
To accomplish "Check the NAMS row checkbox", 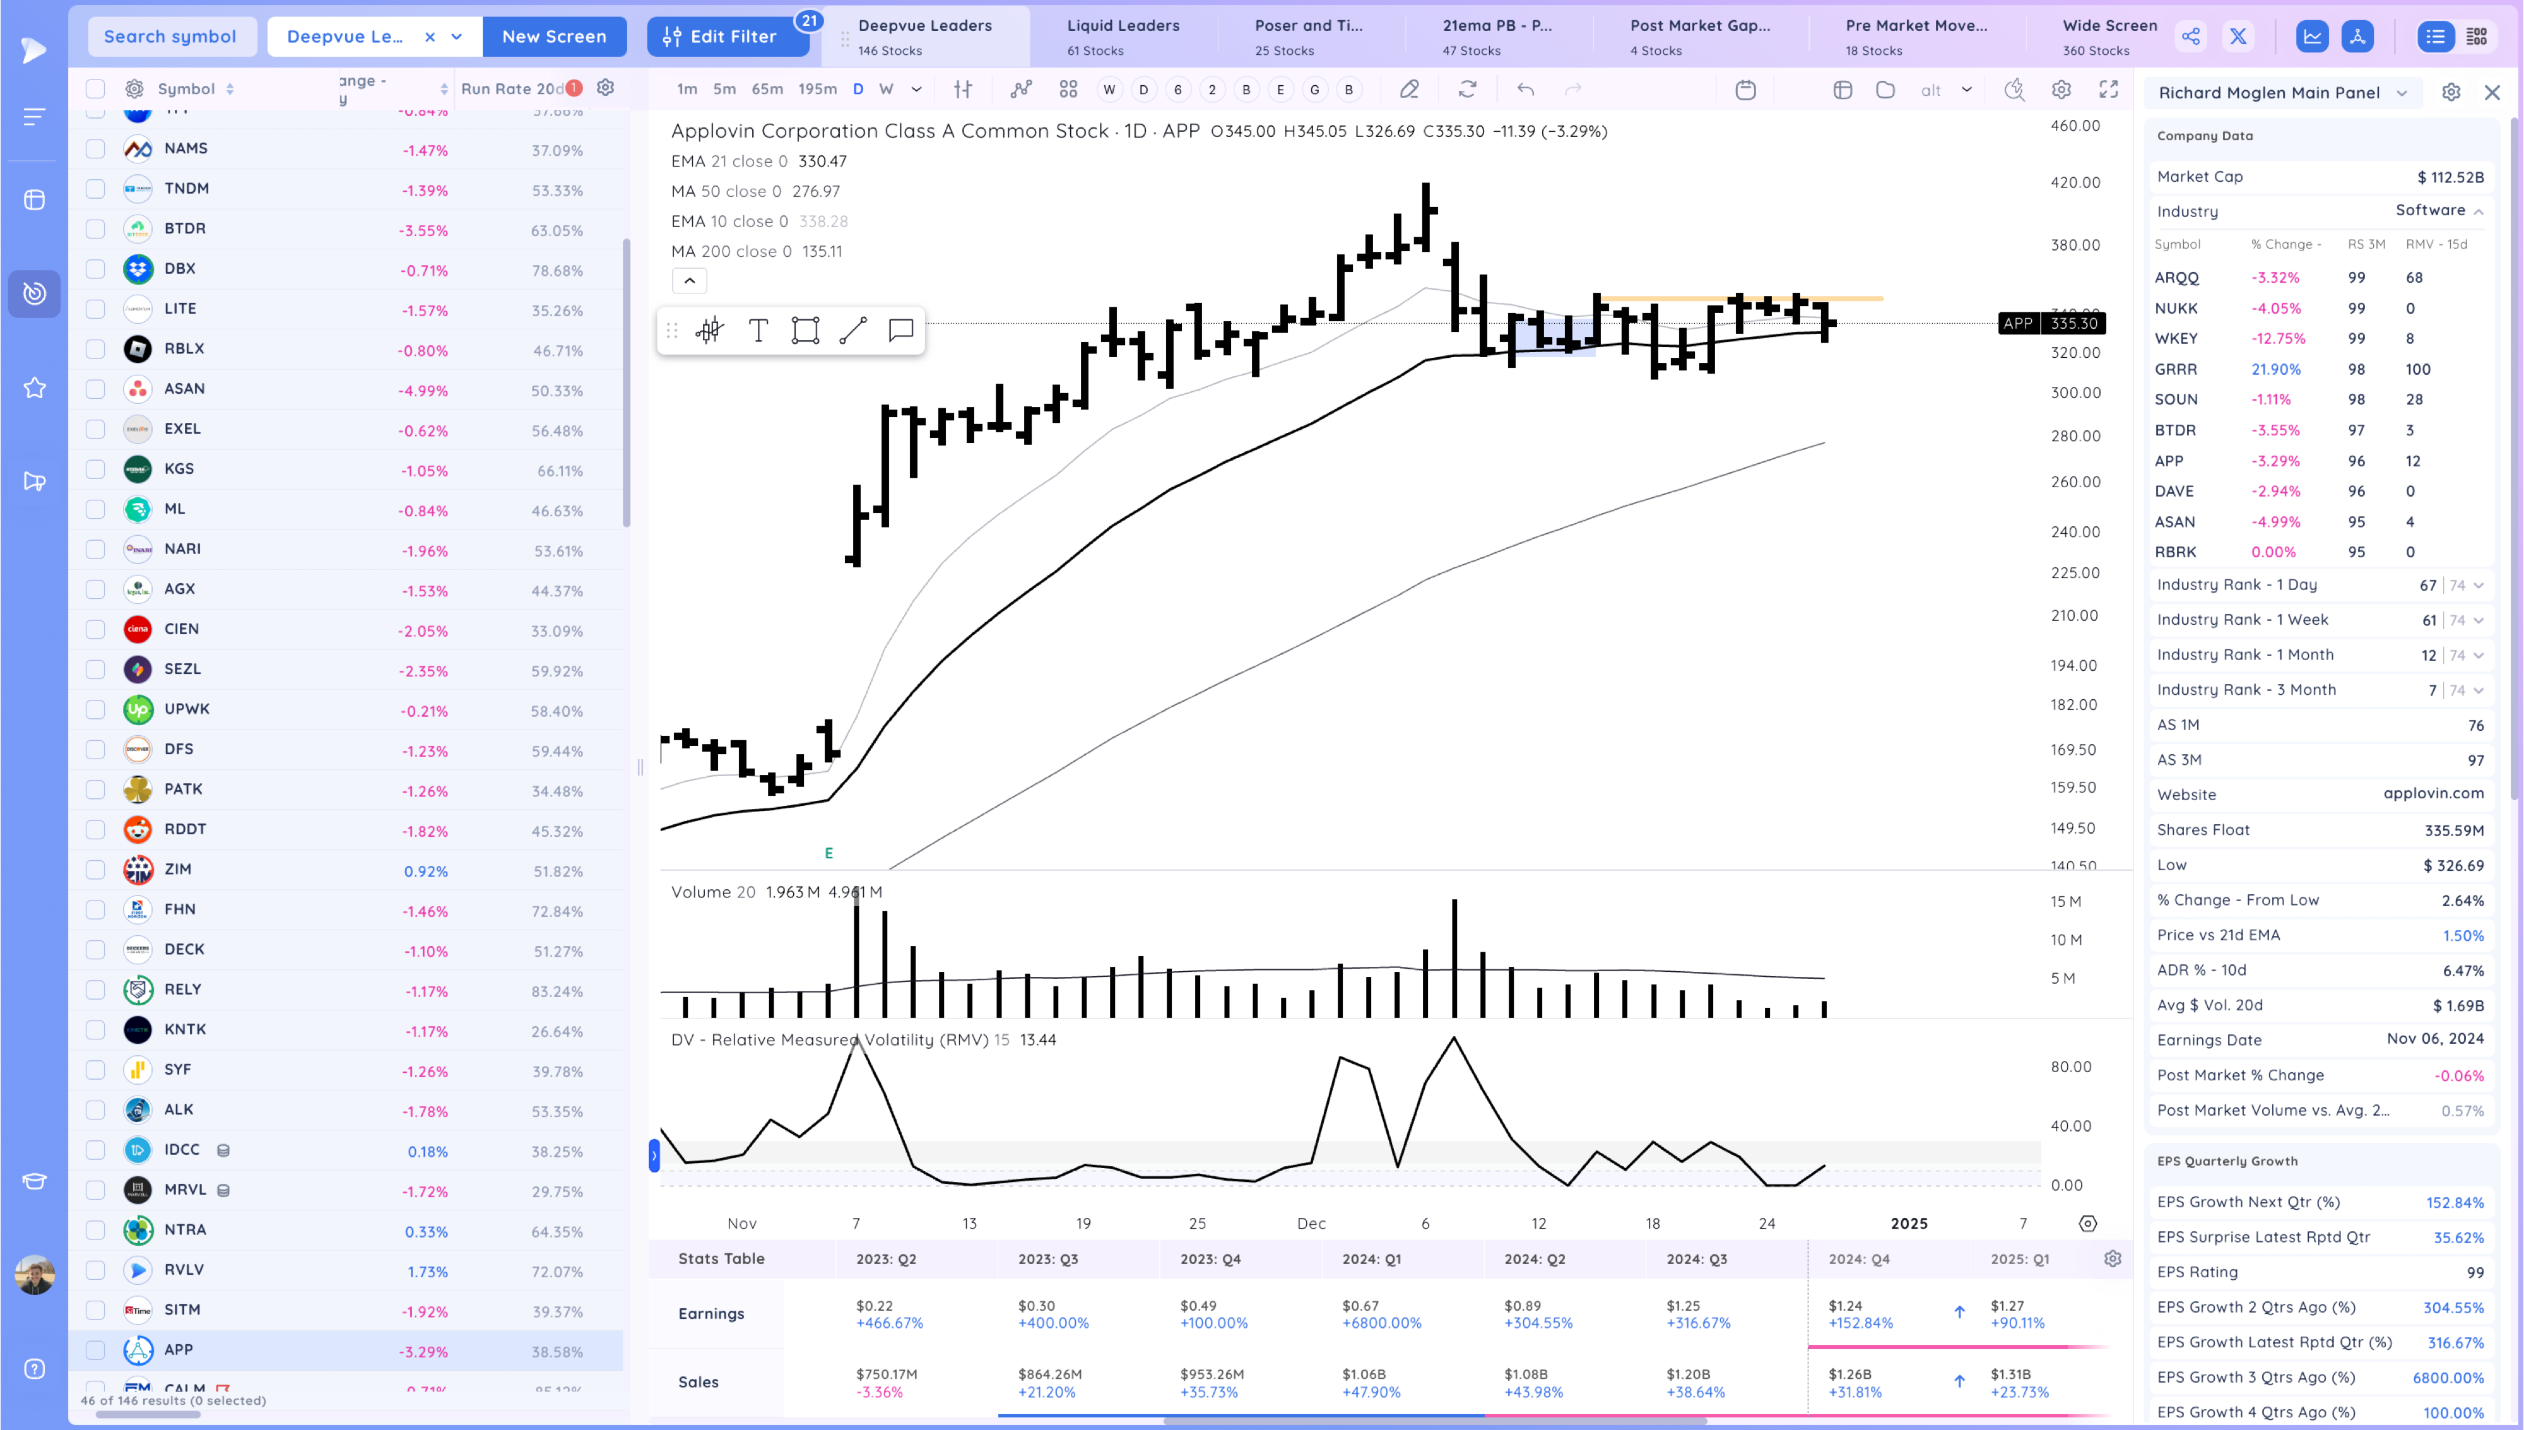I will [x=95, y=150].
